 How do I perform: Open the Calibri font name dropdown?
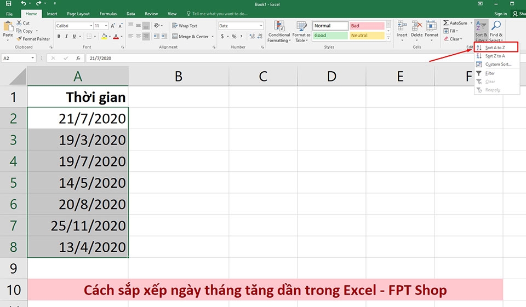[x=91, y=26]
